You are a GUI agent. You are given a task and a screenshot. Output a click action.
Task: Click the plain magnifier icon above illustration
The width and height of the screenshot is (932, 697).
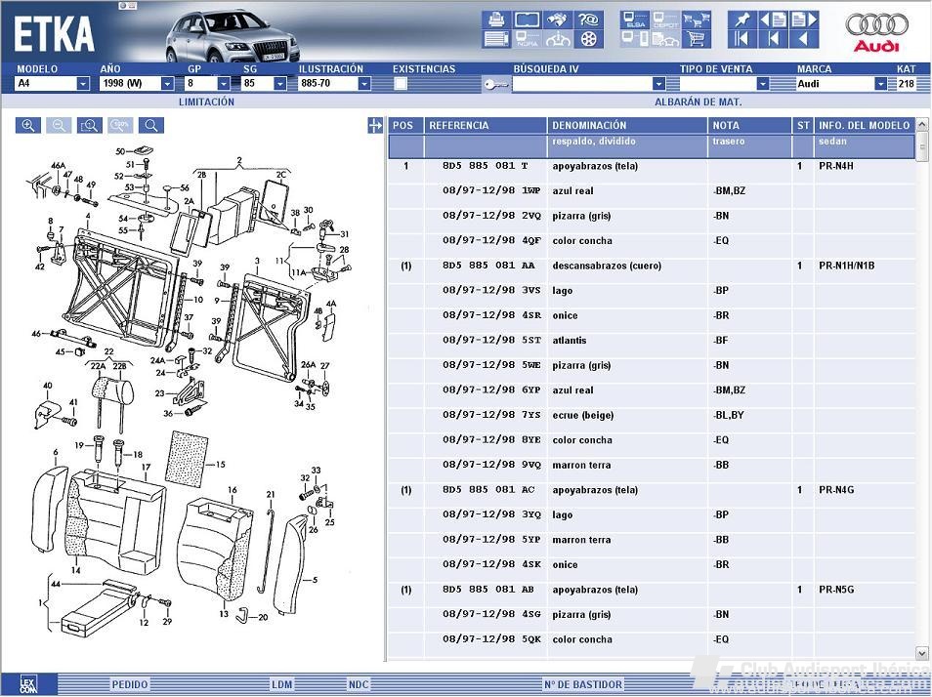coord(151,125)
